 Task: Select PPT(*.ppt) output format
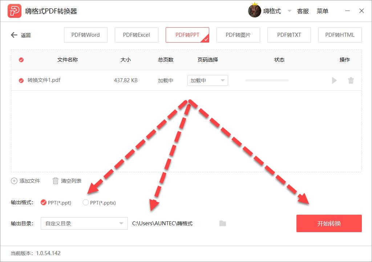(x=44, y=202)
